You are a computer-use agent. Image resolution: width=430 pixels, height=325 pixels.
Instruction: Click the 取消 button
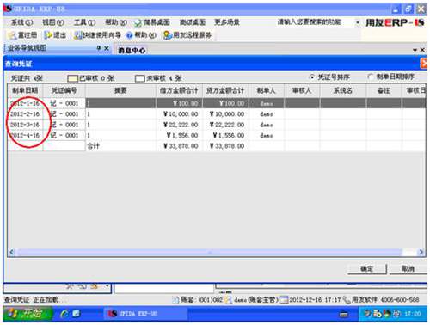408,269
